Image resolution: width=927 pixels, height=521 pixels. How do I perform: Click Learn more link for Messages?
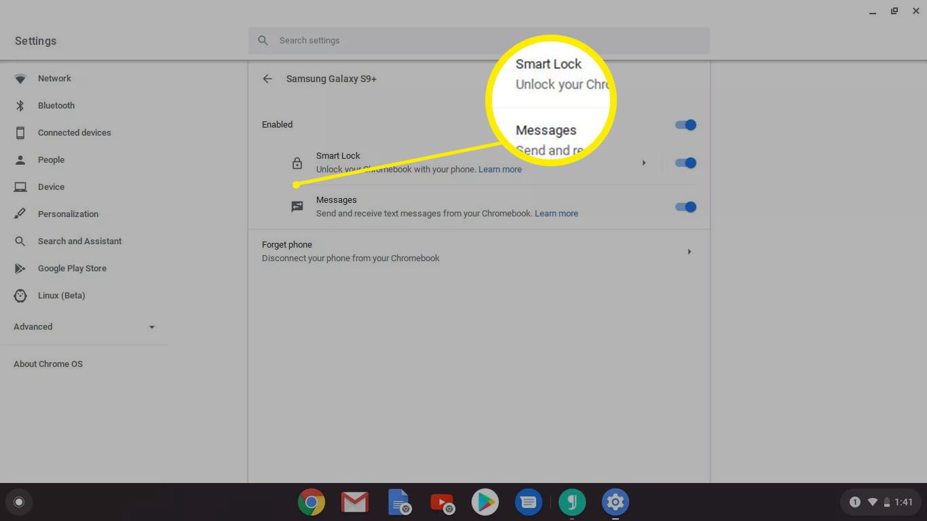pyautogui.click(x=556, y=214)
